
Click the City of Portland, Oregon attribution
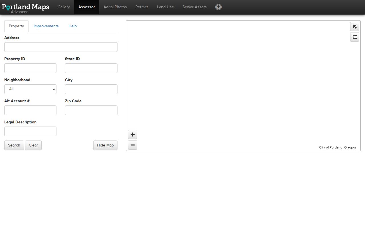pyautogui.click(x=337, y=147)
